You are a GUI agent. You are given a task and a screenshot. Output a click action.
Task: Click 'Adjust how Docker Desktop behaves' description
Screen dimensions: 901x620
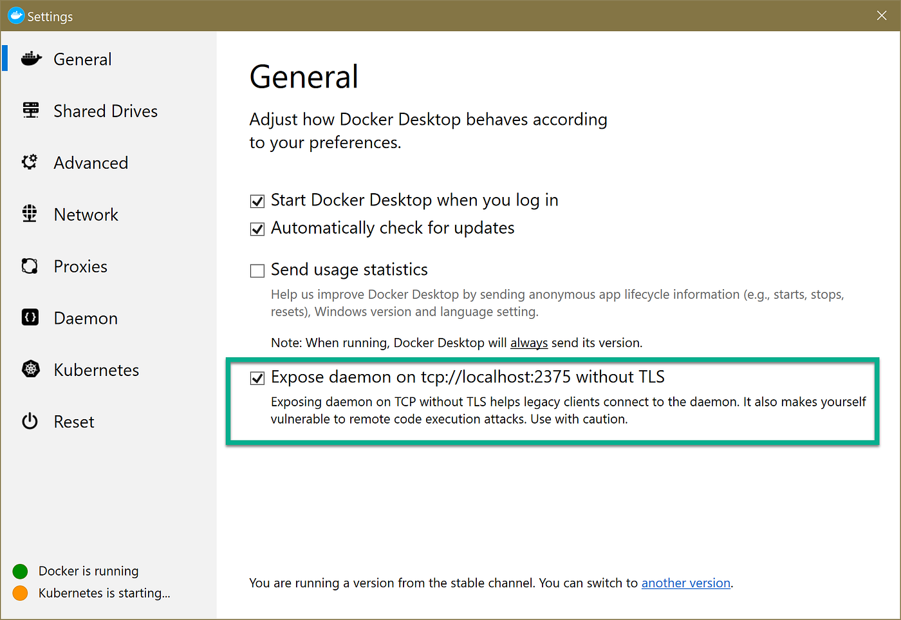(428, 131)
